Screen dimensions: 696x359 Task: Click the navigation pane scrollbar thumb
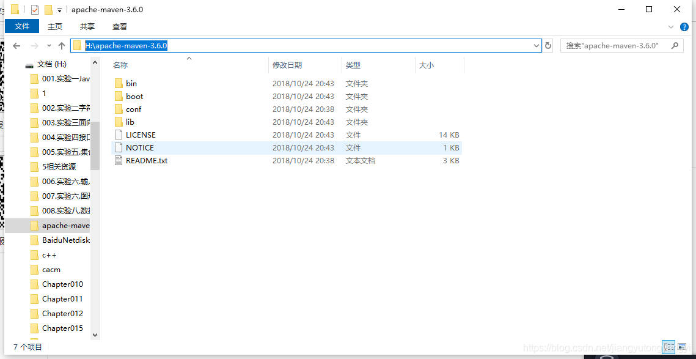95,146
